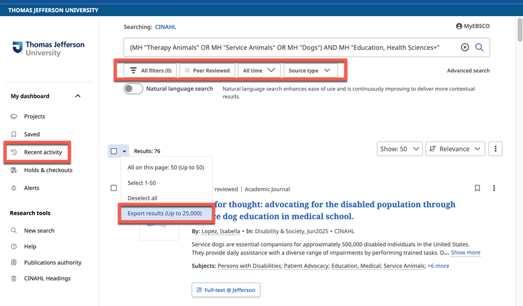Open author link Lopez, Isabella
This screenshot has height=306, width=523.
pos(221,231)
